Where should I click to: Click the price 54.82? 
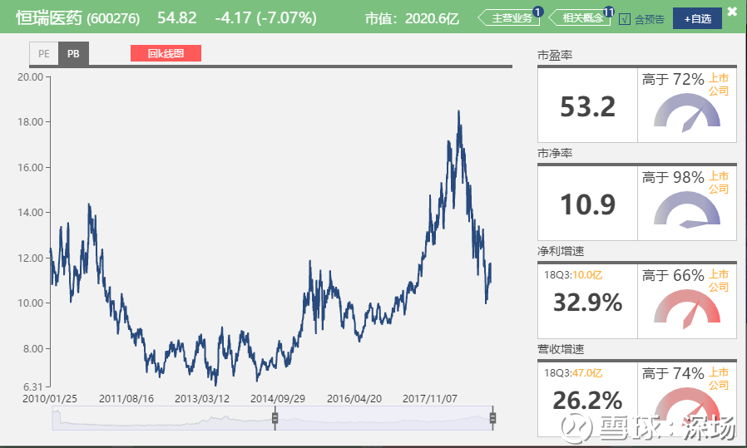(176, 18)
